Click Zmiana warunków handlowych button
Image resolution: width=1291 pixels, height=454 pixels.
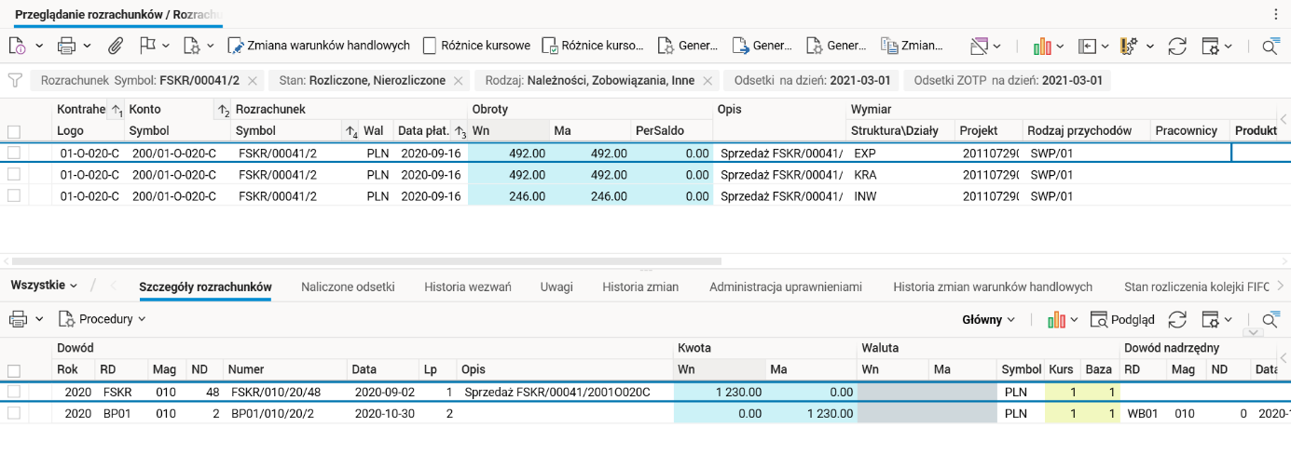pyautogui.click(x=320, y=46)
